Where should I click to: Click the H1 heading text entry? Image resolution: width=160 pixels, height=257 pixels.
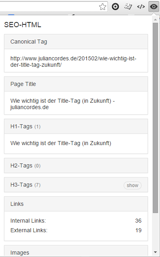pyautogui.click(x=61, y=143)
